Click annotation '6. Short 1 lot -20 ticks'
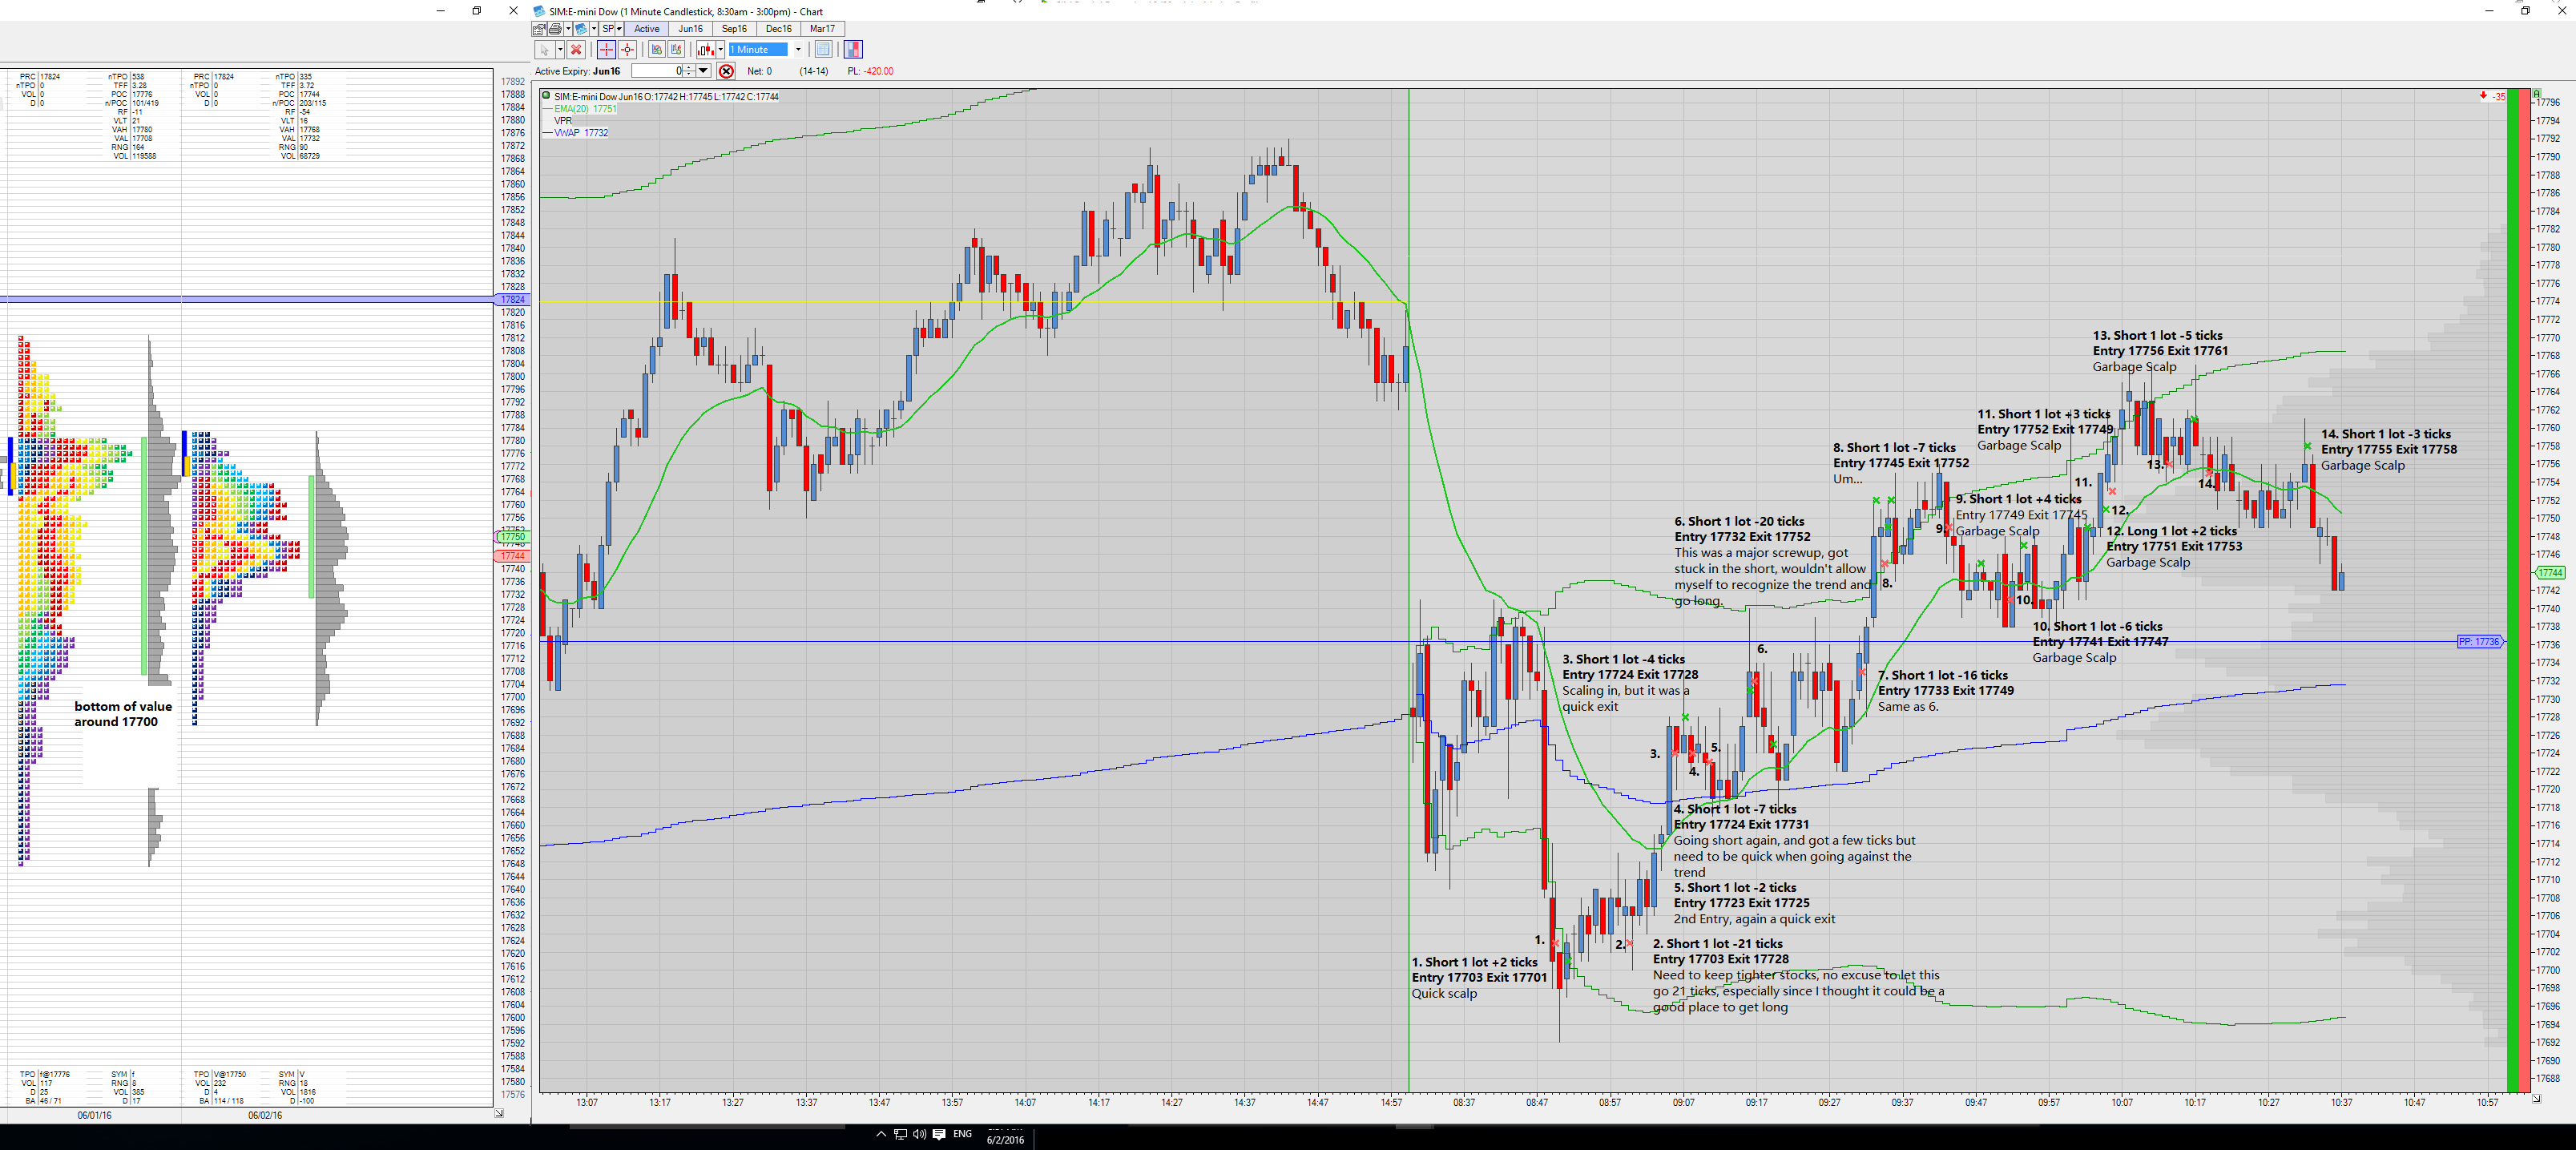Screen dimensions: 2576x1150 tap(1740, 521)
